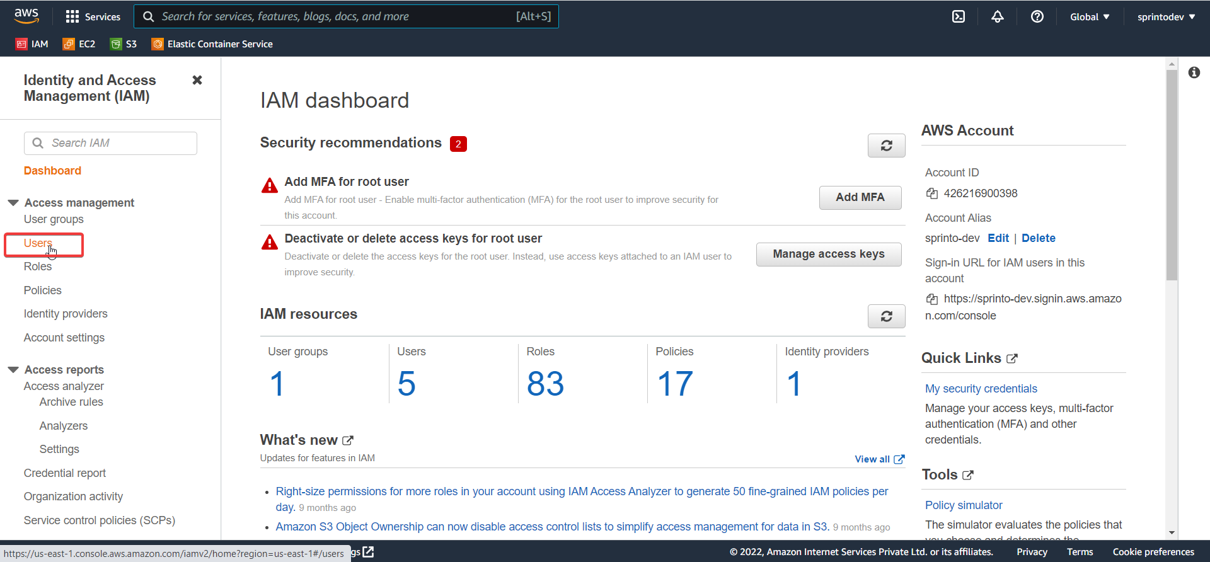1210x562 pixels.
Task: Open Policies in sidebar
Action: (43, 290)
